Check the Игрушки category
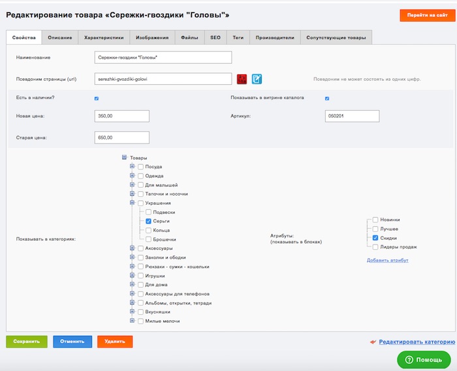457x371 pixels. click(140, 276)
